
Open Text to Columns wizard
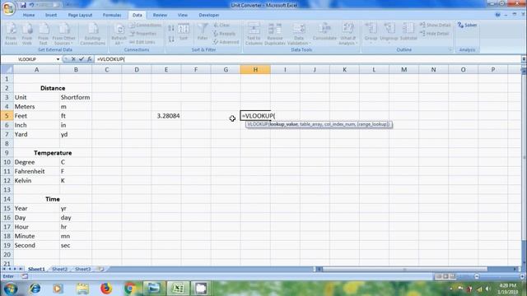(x=254, y=34)
